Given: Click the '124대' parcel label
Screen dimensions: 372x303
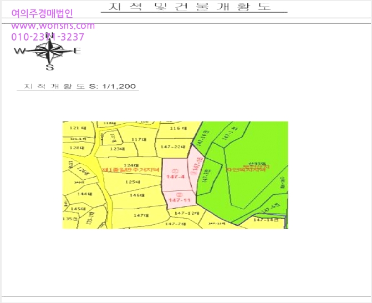Looking at the screenshot, I should (x=131, y=165).
